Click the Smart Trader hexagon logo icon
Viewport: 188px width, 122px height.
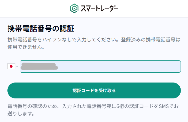(x=74, y=8)
